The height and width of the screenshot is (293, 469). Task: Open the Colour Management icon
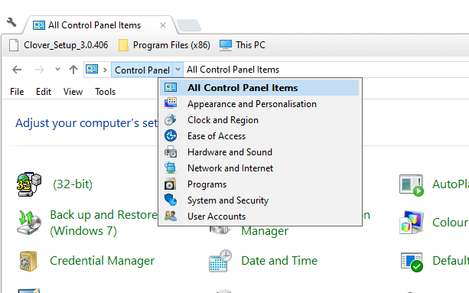click(412, 223)
